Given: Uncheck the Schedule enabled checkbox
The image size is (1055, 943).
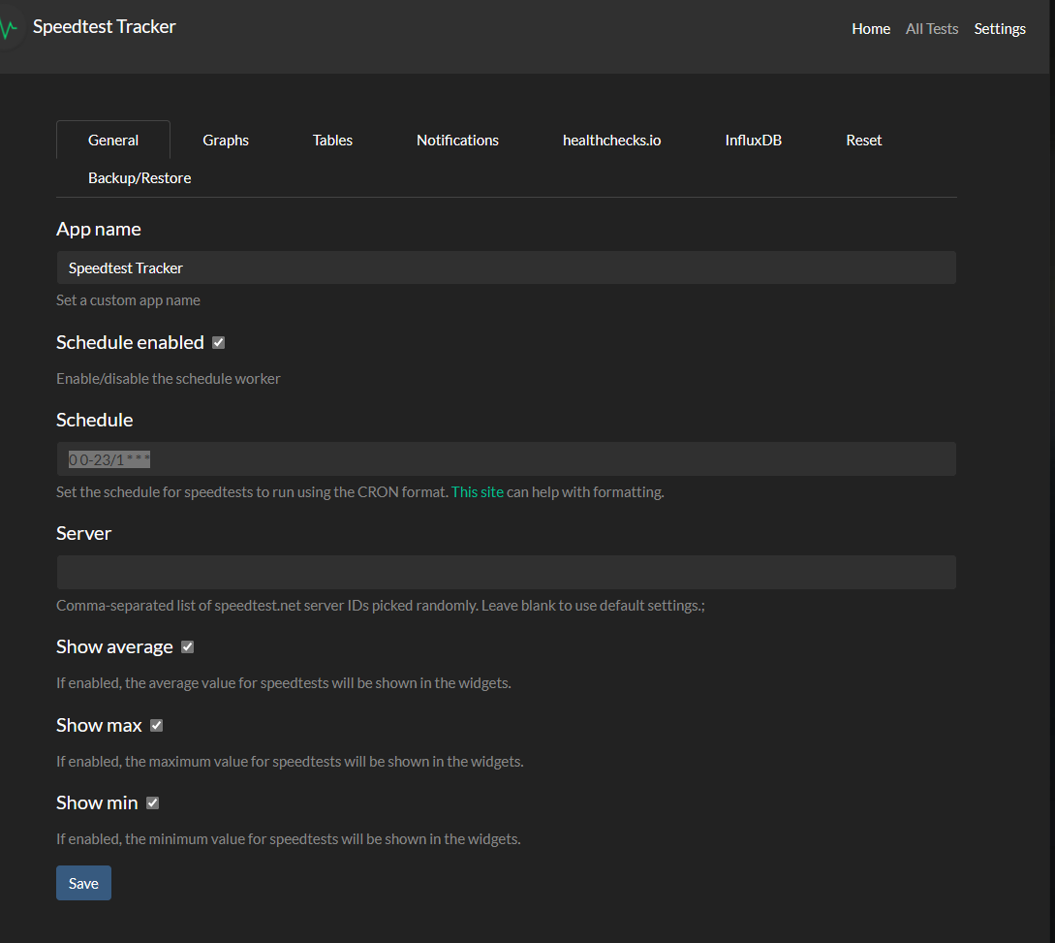Looking at the screenshot, I should [x=217, y=342].
